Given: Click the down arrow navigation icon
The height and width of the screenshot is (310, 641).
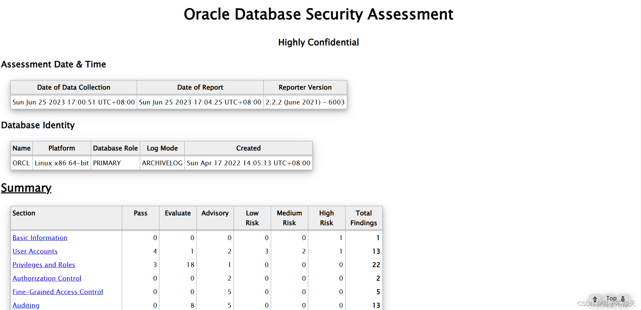Looking at the screenshot, I should [x=623, y=299].
